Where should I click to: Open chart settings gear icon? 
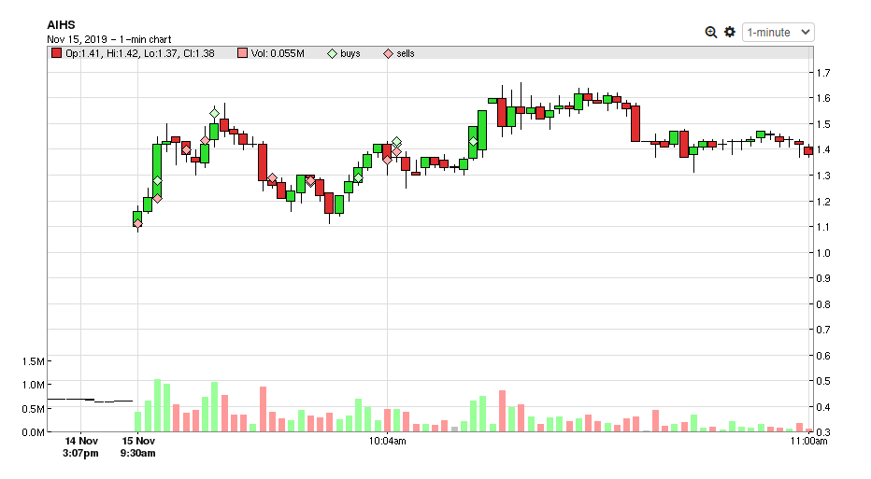[x=730, y=32]
